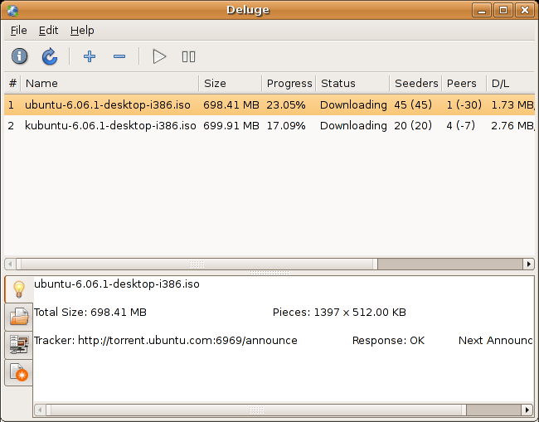Click the pane divider grip handle
539x422 pixels.
click(269, 273)
